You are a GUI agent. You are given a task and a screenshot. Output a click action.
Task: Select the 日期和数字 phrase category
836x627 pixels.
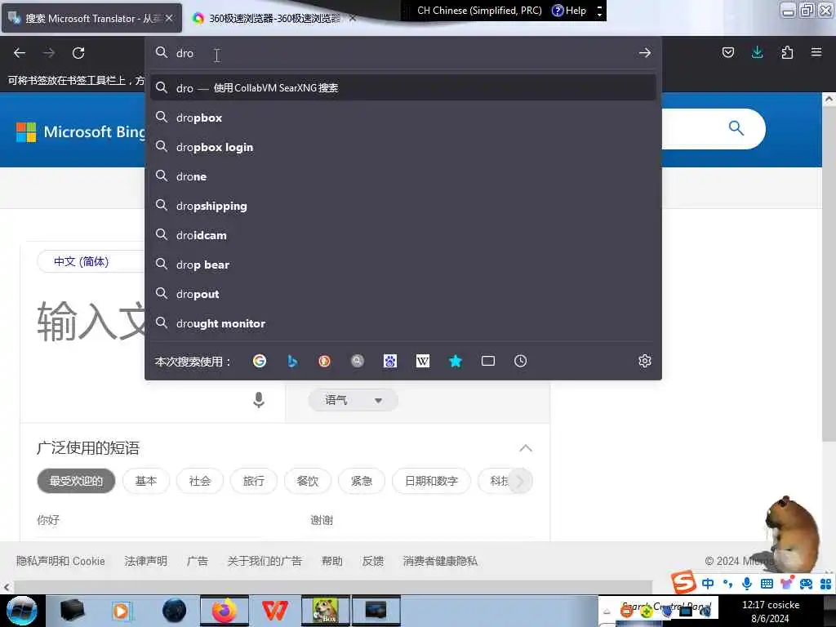click(431, 481)
